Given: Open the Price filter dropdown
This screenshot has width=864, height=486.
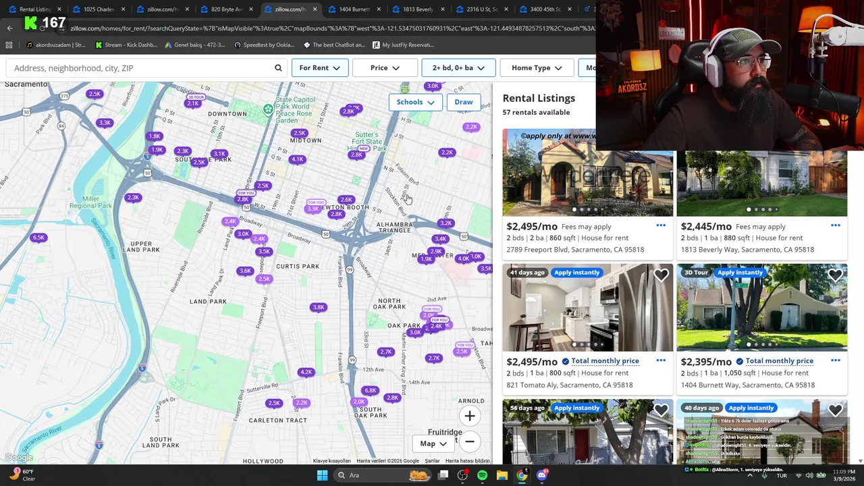Looking at the screenshot, I should coord(385,68).
